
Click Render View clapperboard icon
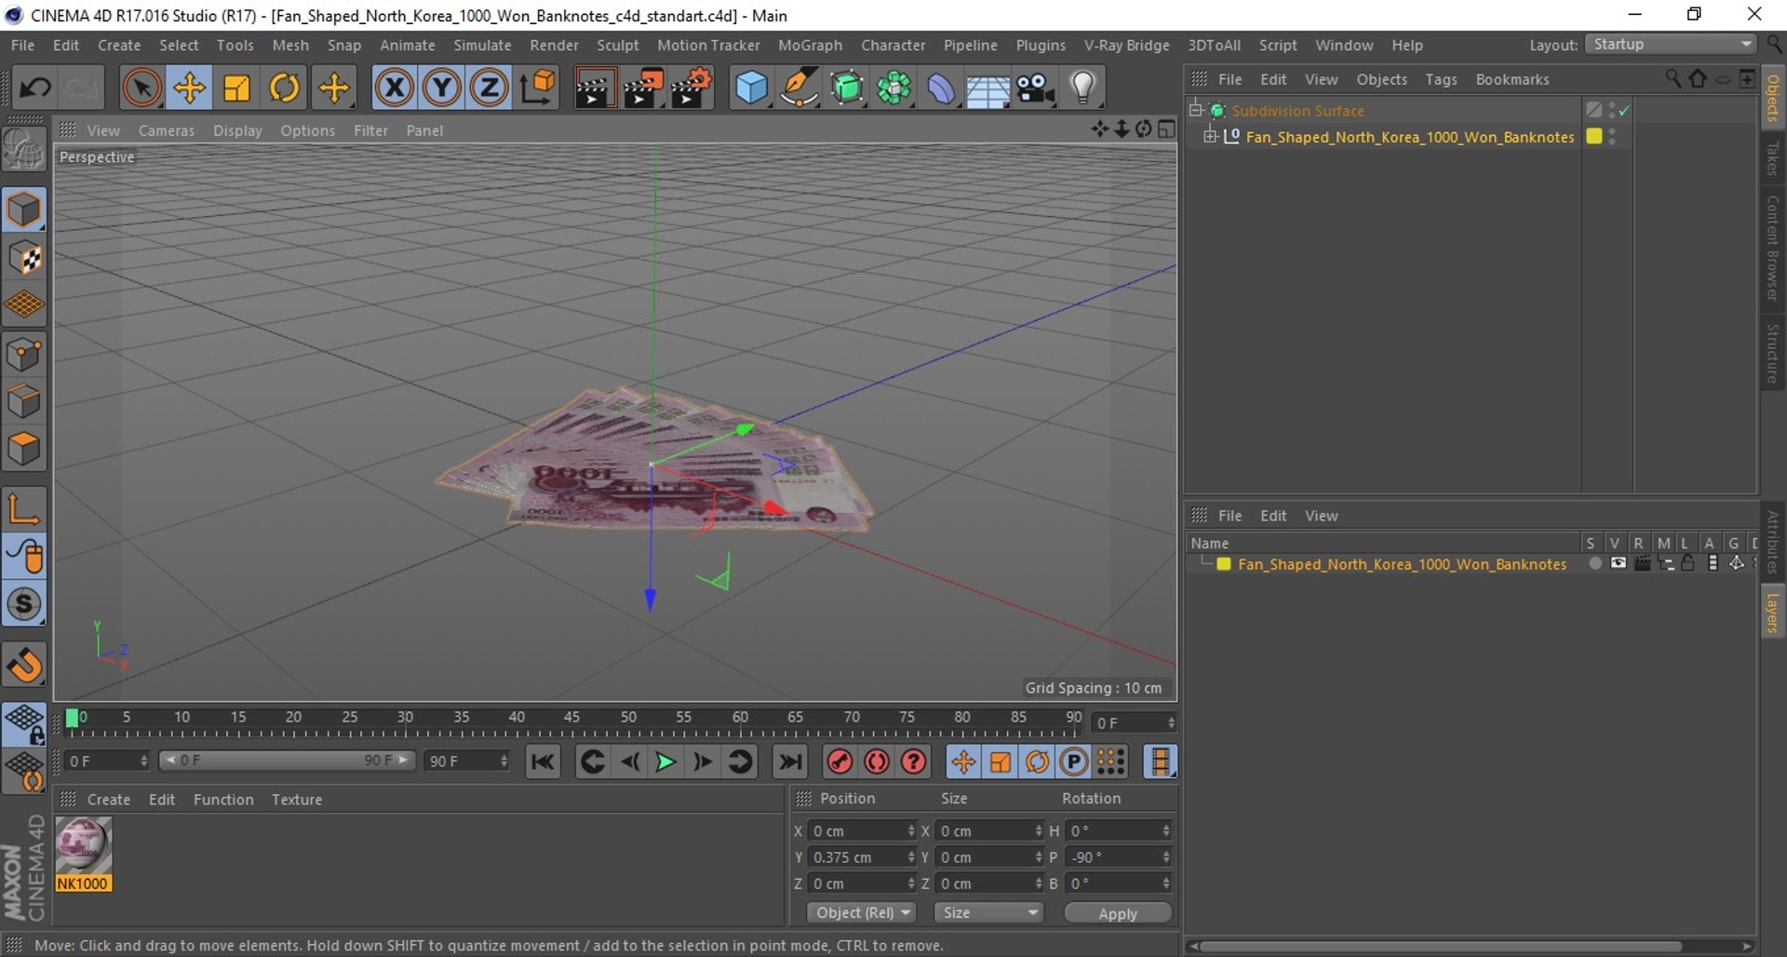[595, 88]
